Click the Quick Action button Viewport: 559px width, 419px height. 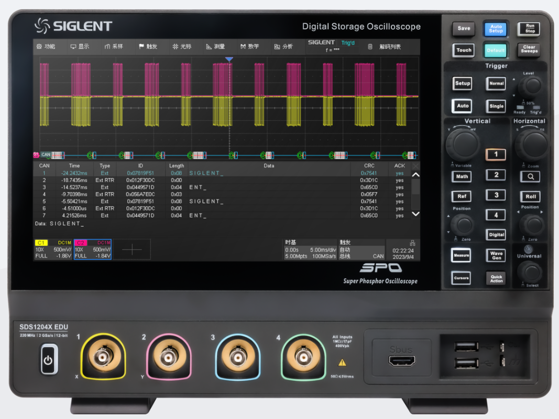tap(496, 278)
